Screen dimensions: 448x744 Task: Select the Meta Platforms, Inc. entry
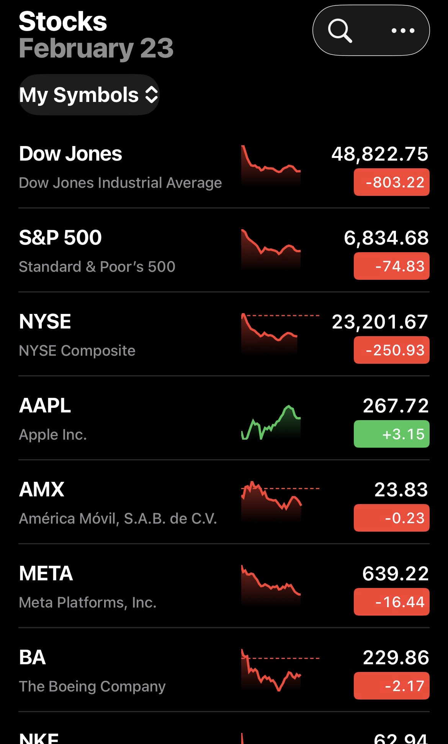88,602
